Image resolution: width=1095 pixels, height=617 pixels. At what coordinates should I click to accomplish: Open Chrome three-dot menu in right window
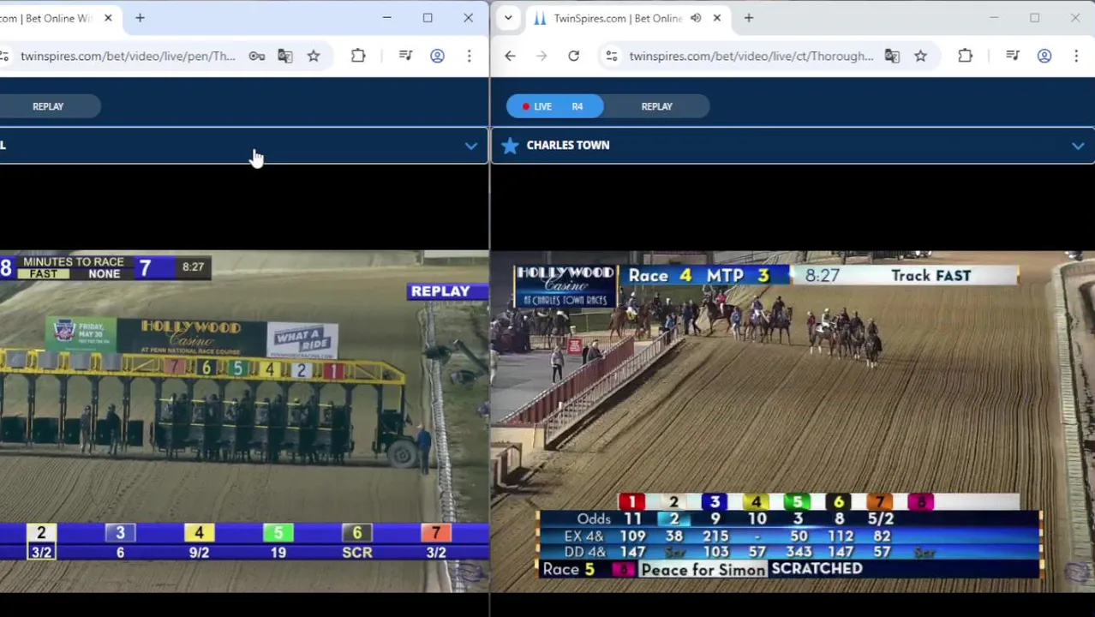pos(1075,56)
